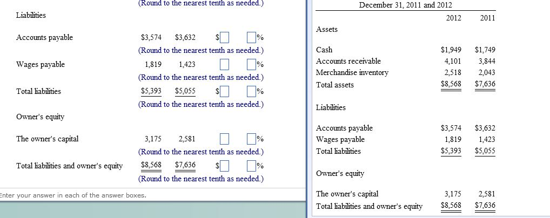Click the owner's capital amount change box
550x218 pixels.
[225, 139]
